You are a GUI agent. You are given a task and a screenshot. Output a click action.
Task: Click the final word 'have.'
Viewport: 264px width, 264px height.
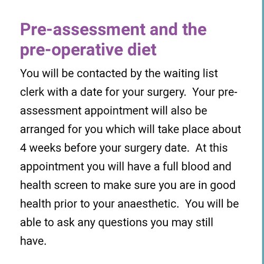click(x=33, y=241)
